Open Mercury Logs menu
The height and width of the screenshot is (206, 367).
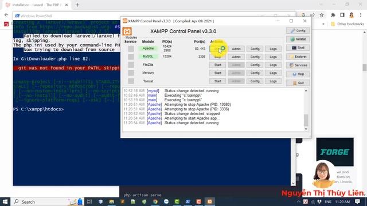pyautogui.click(x=273, y=73)
